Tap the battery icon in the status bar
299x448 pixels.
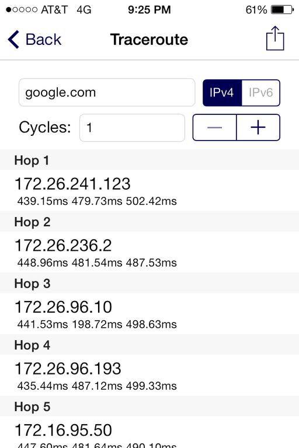[x=282, y=10]
